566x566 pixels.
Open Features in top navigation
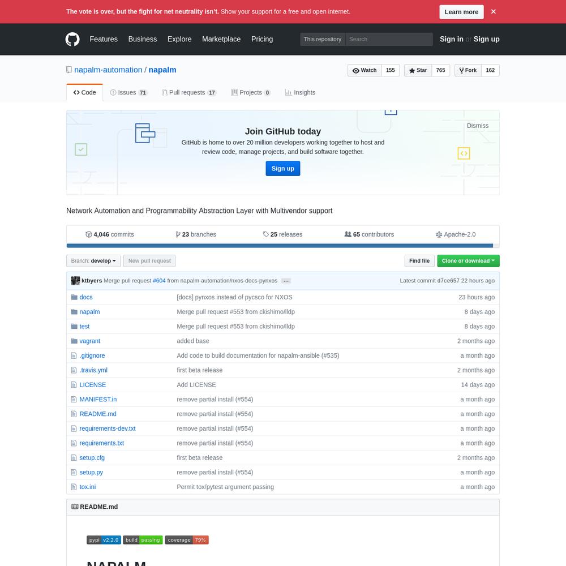click(x=104, y=40)
